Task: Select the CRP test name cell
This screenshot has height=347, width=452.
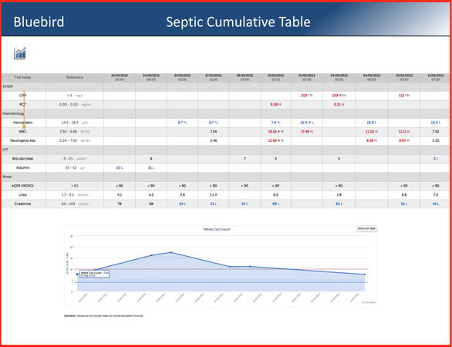Action: tap(23, 96)
